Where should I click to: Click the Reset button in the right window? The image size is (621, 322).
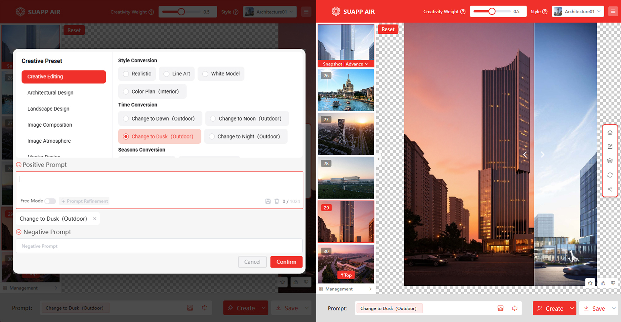click(388, 29)
